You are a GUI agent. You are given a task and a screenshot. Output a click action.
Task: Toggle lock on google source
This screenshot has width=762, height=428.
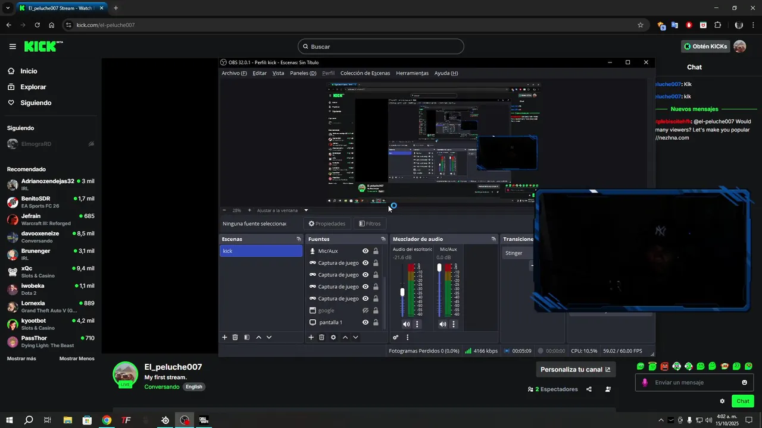coord(376,310)
